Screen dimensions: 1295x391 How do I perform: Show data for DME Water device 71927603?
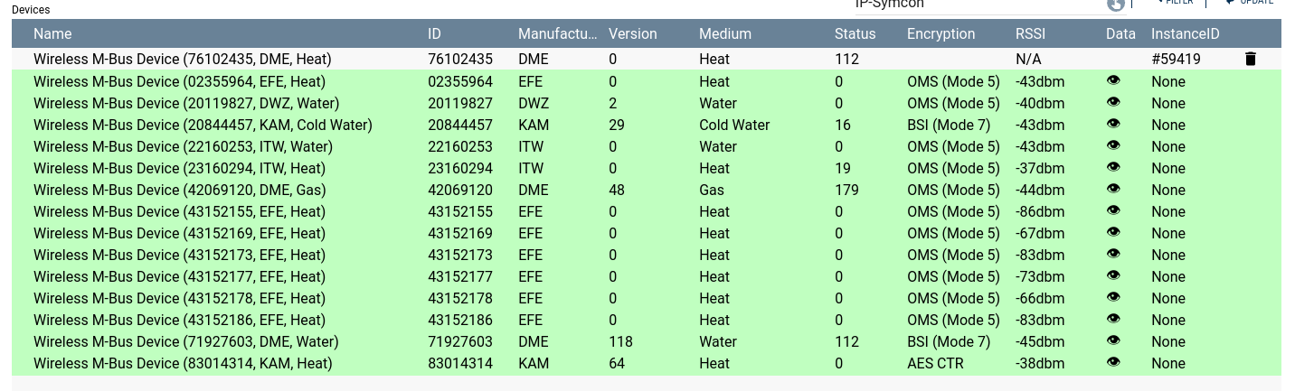(x=1113, y=340)
